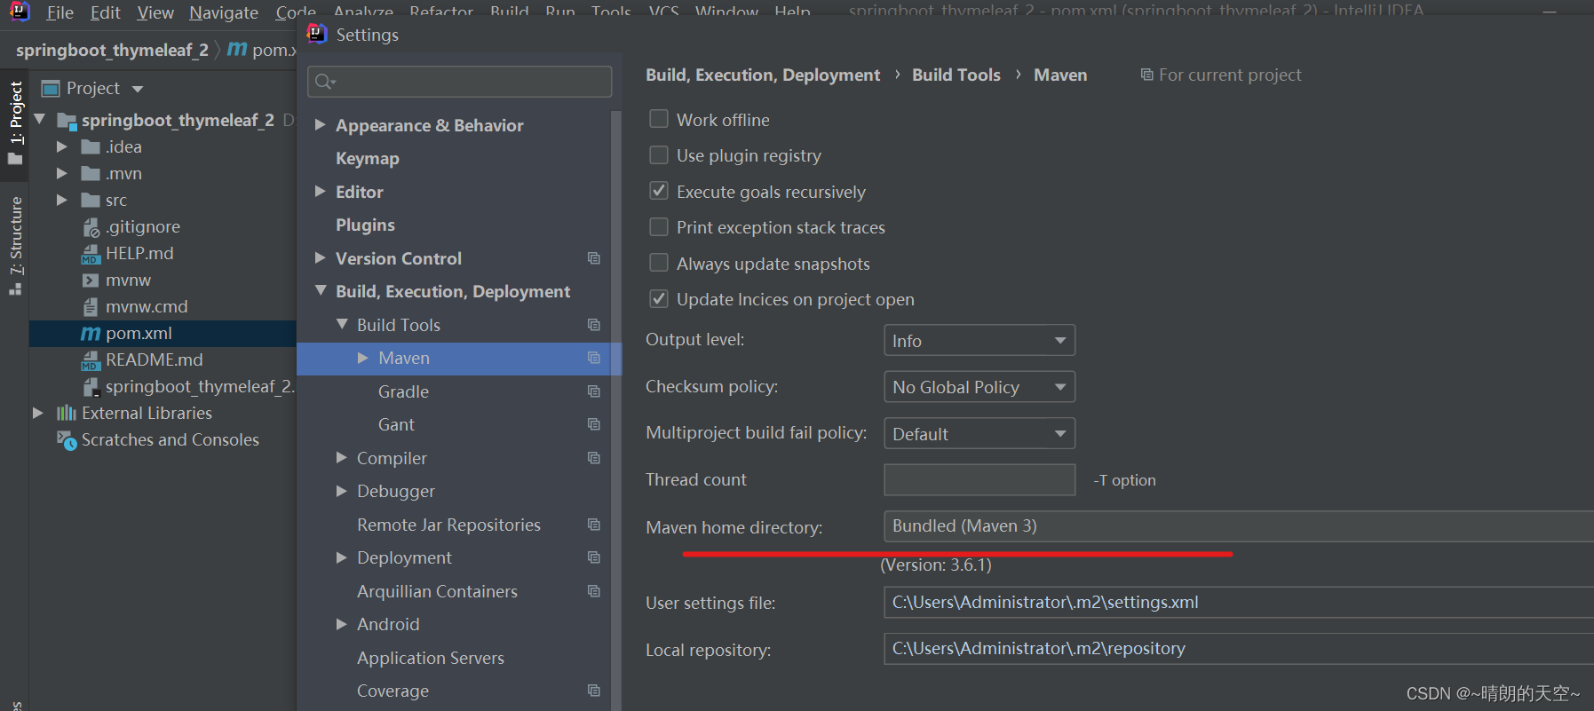Click Build Tools in settings breadcrumb
Viewport: 1594px width, 711px height.
tap(956, 75)
